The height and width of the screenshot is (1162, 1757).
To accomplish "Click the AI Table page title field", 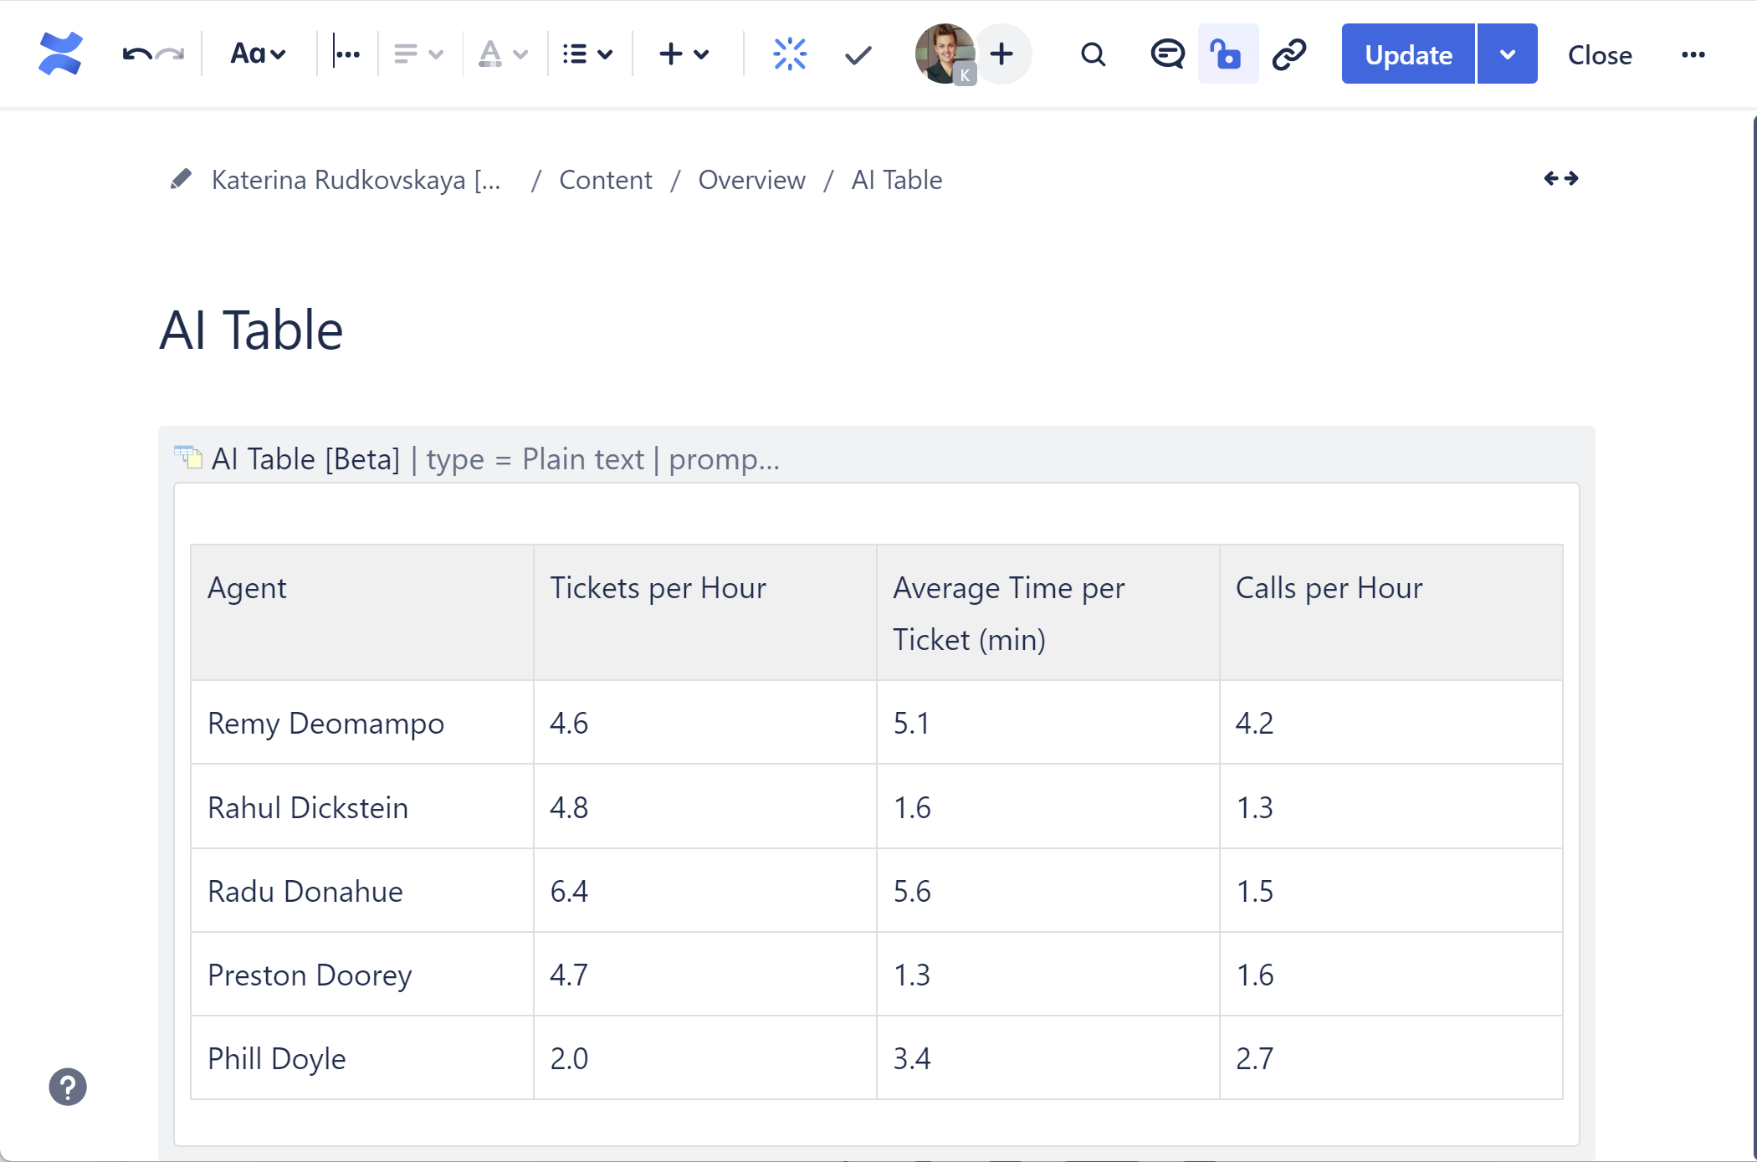I will point(251,330).
